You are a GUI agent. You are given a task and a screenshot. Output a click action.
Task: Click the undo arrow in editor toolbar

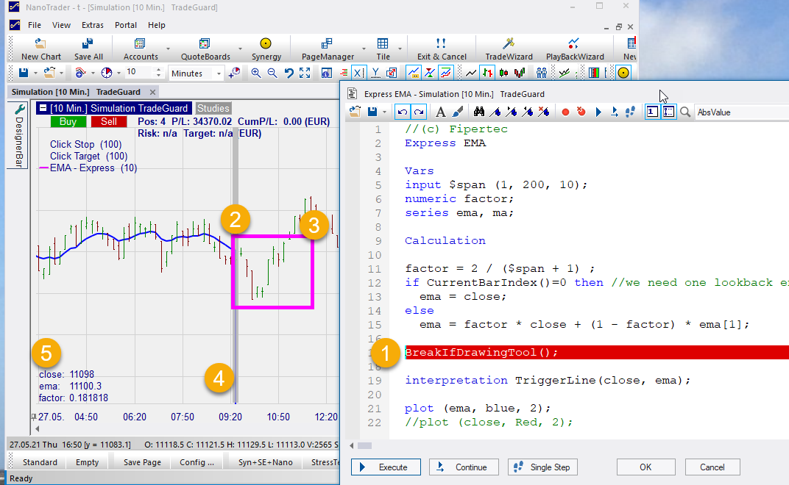(402, 112)
